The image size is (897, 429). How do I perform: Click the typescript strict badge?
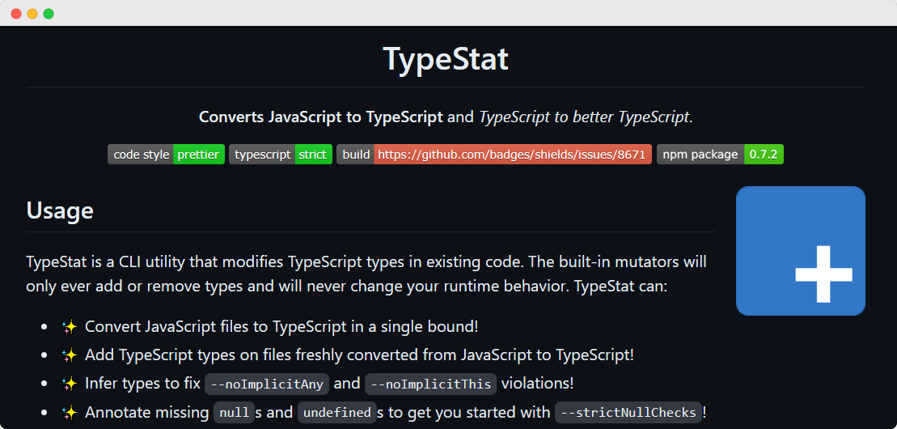281,154
